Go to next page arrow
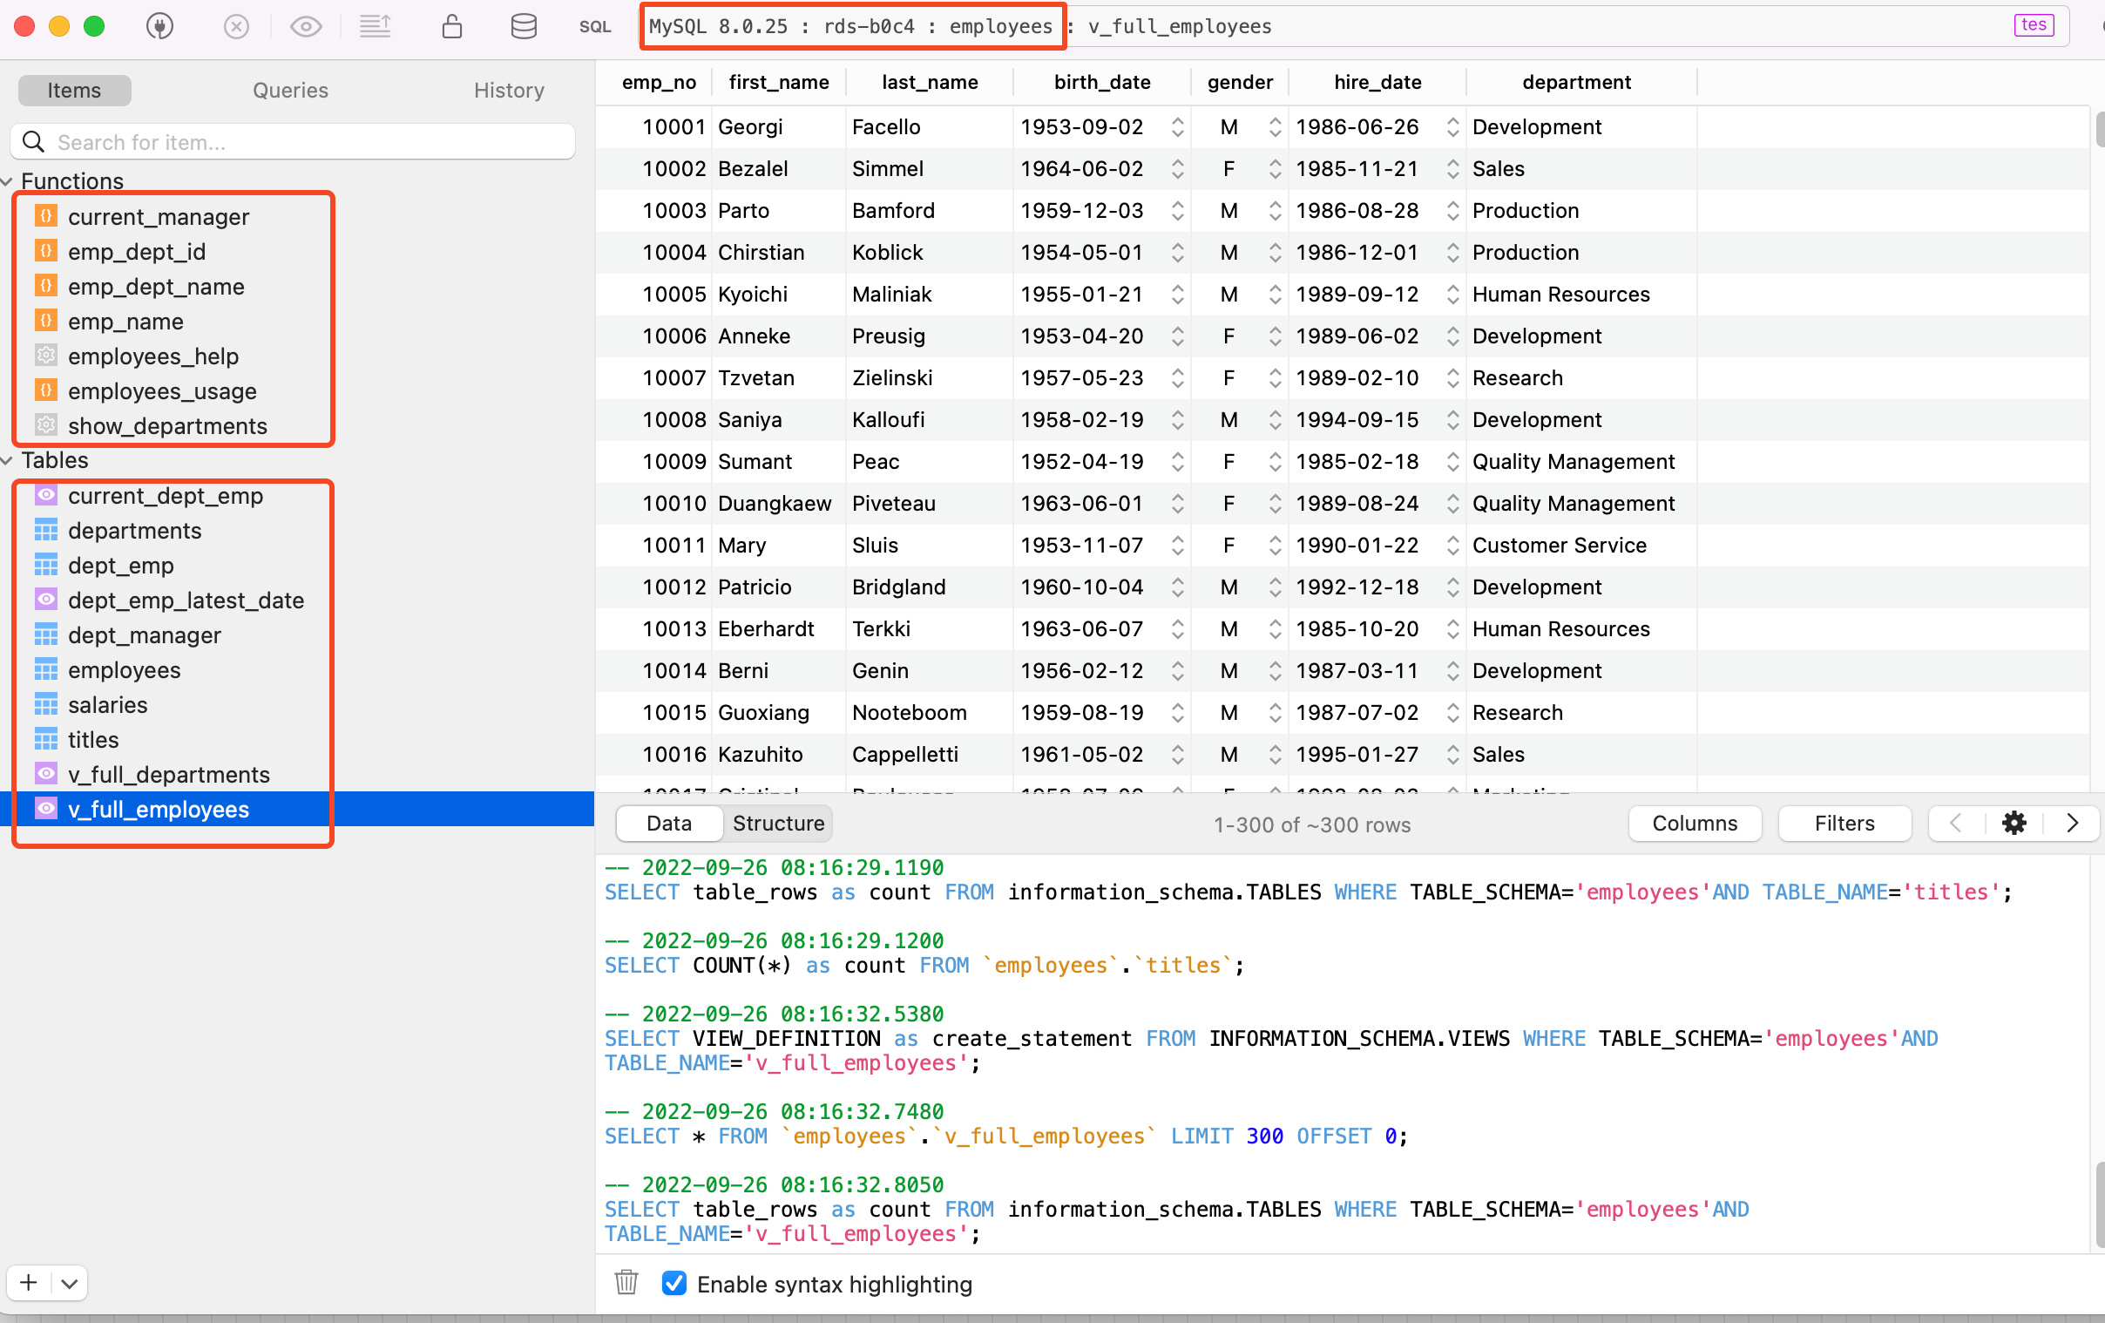 click(x=2072, y=823)
